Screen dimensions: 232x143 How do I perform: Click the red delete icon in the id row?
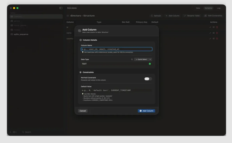(217, 27)
